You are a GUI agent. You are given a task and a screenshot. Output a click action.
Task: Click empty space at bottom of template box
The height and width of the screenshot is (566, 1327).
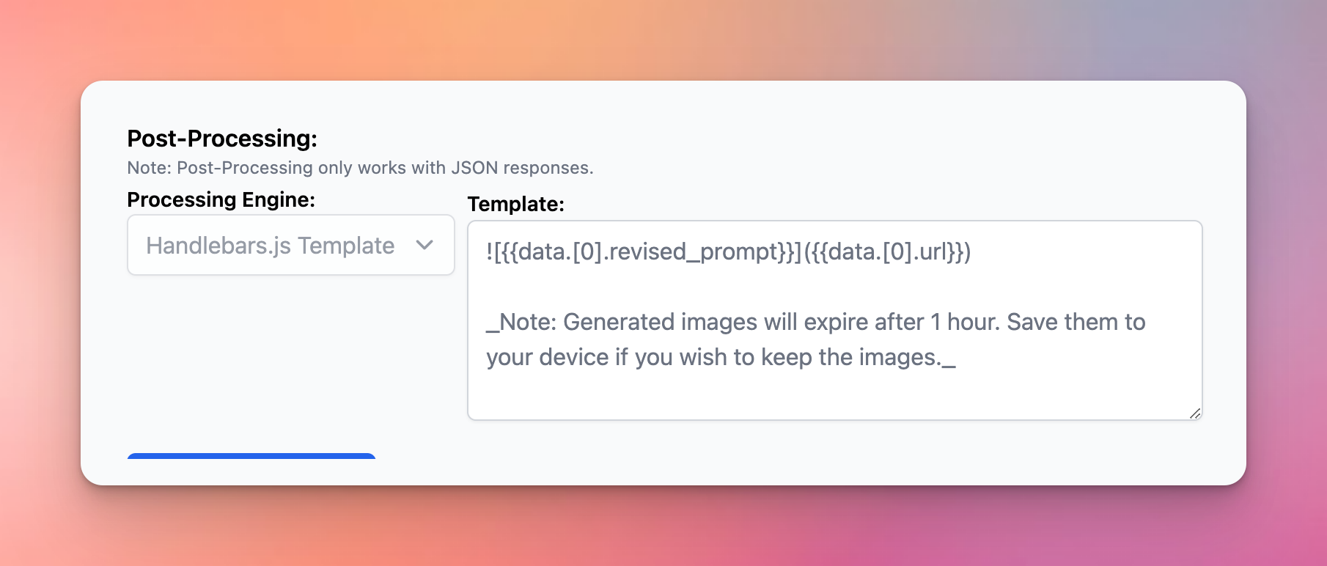[835, 397]
